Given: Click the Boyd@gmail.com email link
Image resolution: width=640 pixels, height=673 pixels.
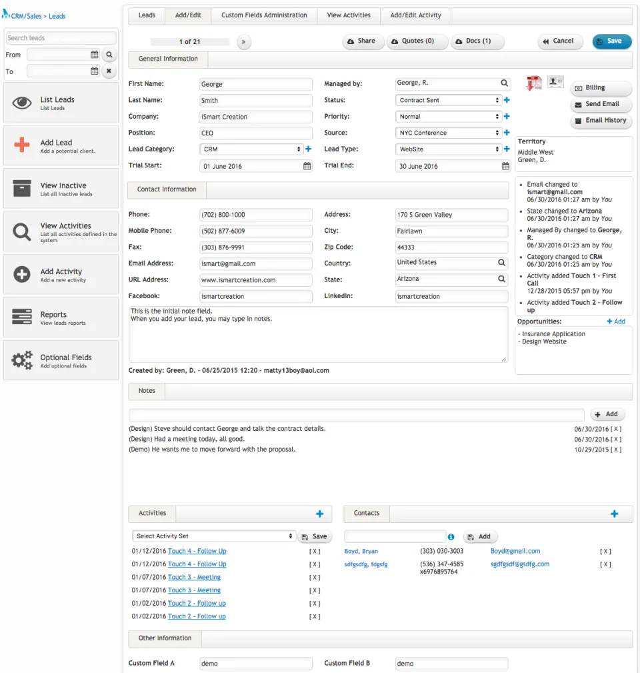Looking at the screenshot, I should 515,551.
